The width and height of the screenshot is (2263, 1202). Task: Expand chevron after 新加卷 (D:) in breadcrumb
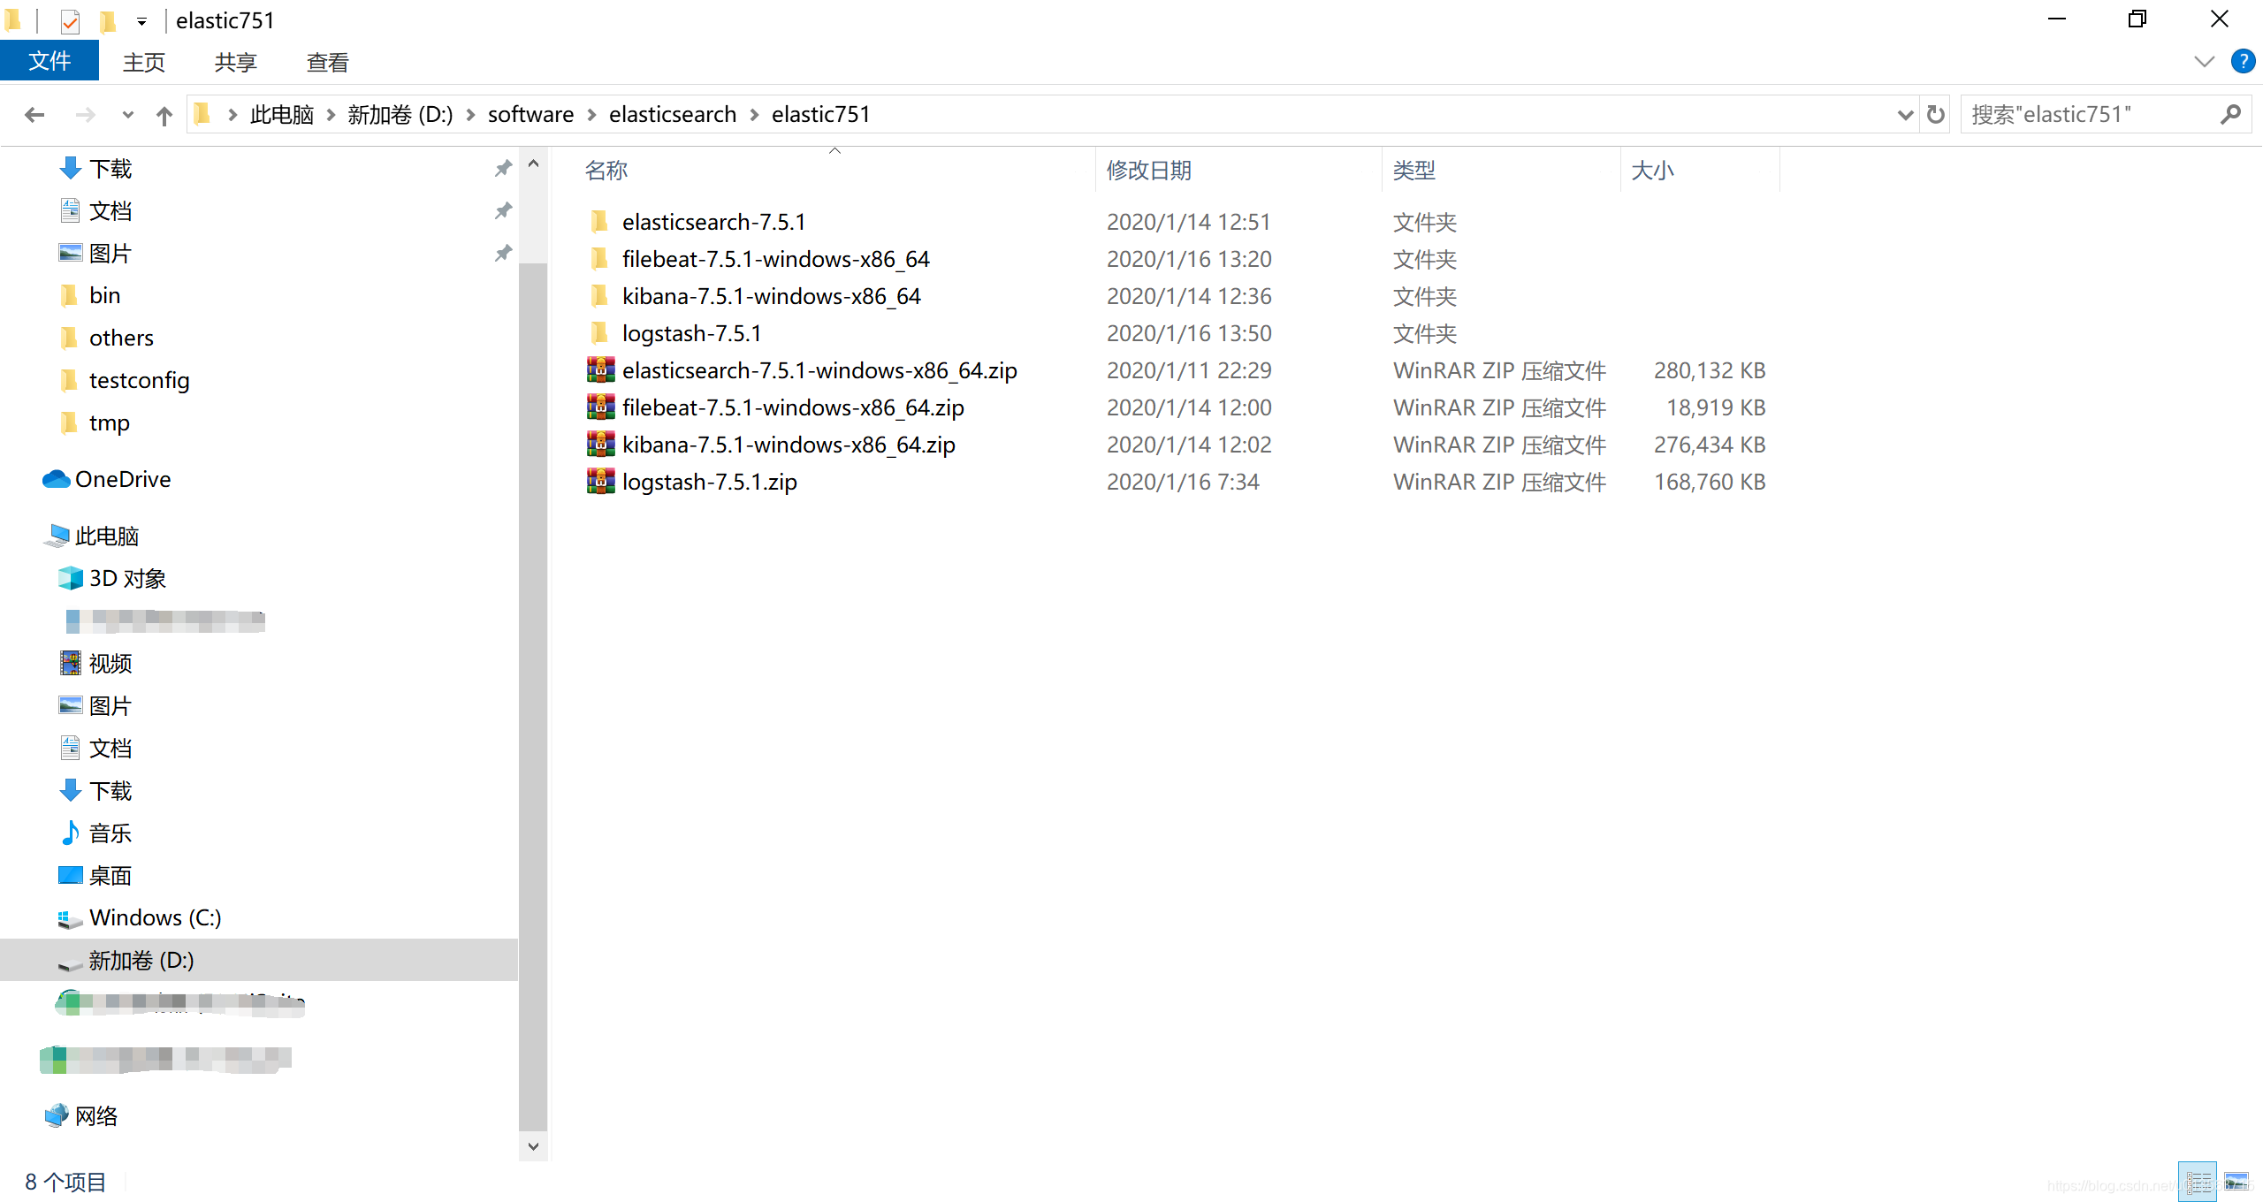point(470,115)
